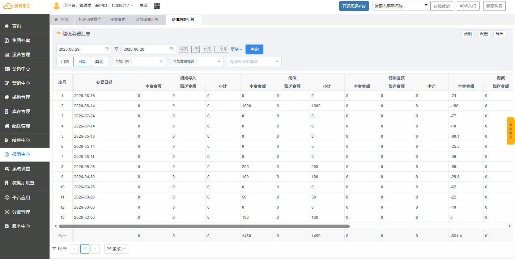Switch to the 美食管家 tab
Viewport: 515px width, 259px height.
click(118, 20)
